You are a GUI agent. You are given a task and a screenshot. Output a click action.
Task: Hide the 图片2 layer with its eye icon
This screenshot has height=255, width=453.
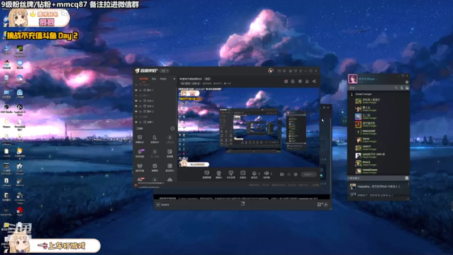(136, 111)
